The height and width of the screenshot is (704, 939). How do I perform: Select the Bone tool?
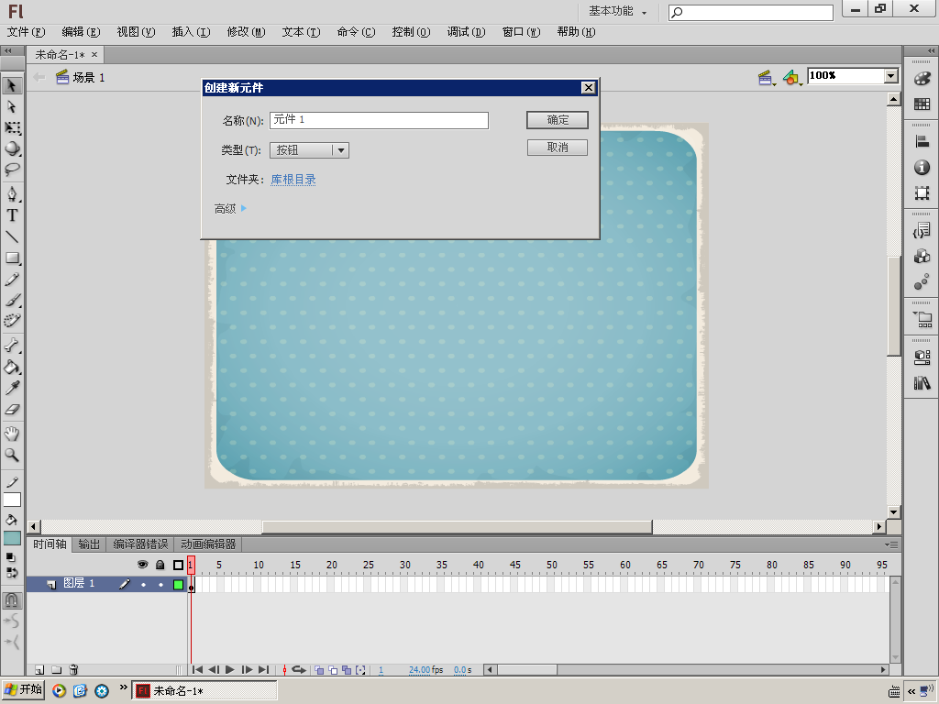(x=12, y=346)
